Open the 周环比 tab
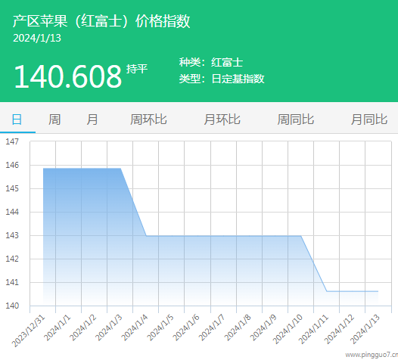Viewport: 398px width, 360px height. 148,119
